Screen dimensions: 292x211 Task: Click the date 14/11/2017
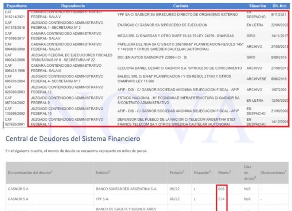280,36
